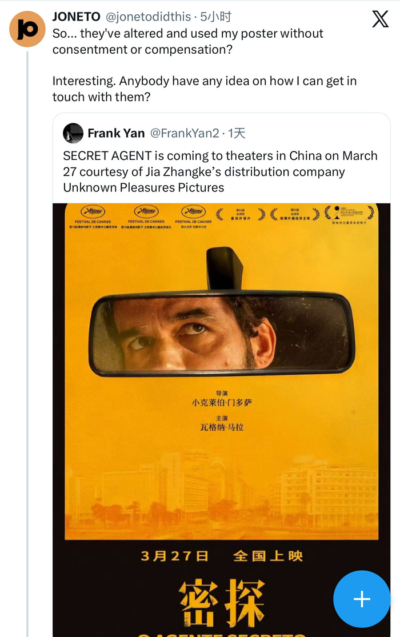The width and height of the screenshot is (400, 637).
Task: Click the compose button to write a post
Action: tap(362, 599)
